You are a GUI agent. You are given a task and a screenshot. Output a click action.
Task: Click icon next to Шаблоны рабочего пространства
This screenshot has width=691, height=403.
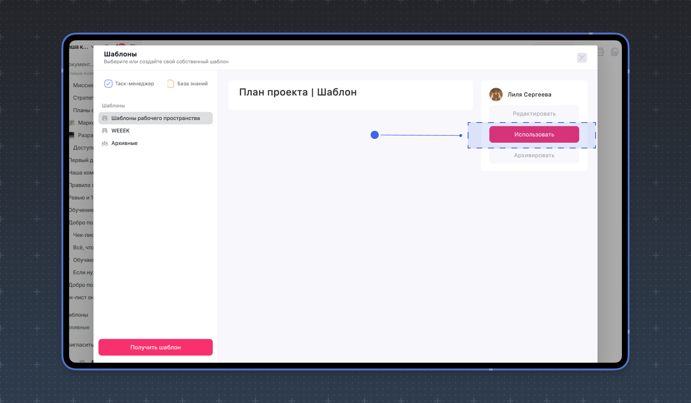(x=105, y=118)
